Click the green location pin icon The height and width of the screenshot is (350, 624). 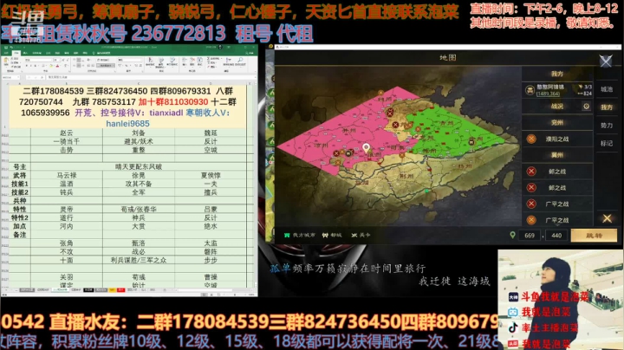512,235
